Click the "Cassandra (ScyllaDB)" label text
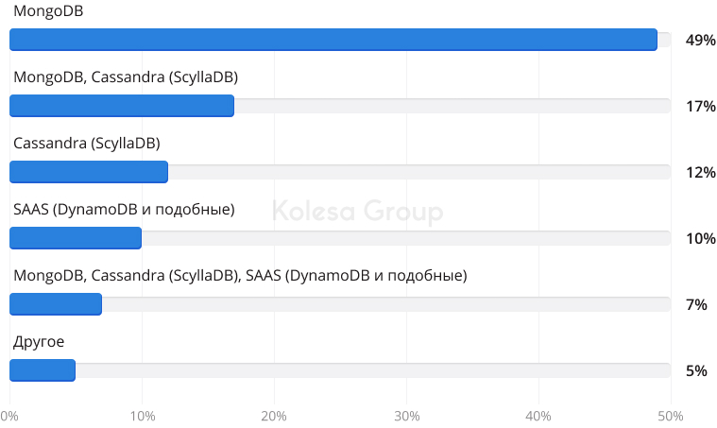This screenshot has width=717, height=428. point(87,144)
